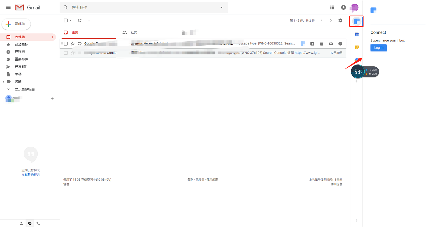Click the add-on icon in first email row
This screenshot has height=227, width=433.
(303, 44)
